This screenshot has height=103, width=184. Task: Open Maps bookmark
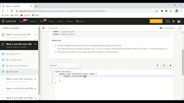[x=36, y=15]
